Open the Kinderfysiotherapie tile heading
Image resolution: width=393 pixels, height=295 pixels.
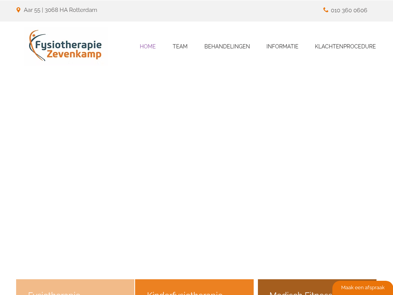[185, 293]
